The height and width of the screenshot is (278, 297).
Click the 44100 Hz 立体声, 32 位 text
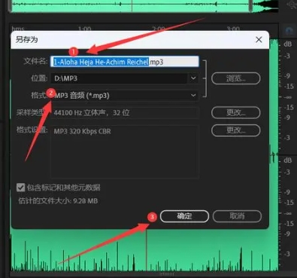pos(92,113)
